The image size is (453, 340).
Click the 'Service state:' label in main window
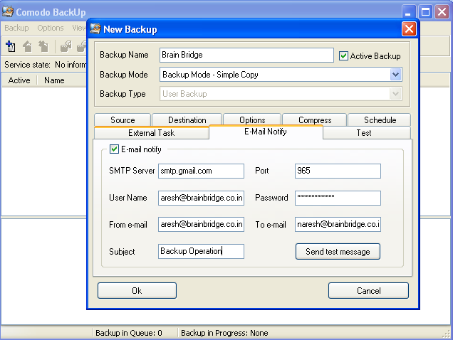[28, 64]
